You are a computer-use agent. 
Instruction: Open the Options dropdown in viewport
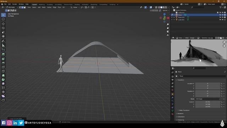tap(166, 10)
